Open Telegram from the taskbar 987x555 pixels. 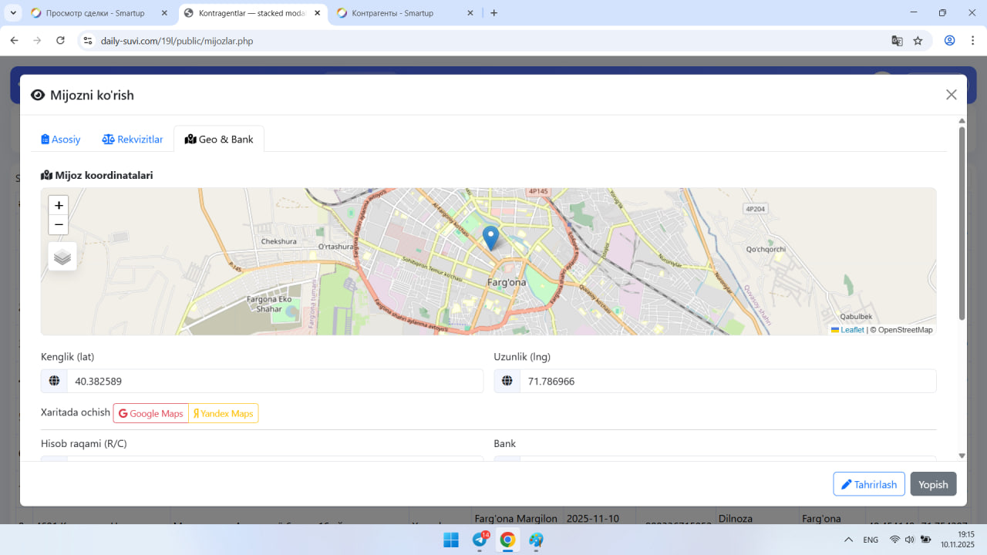pos(479,540)
